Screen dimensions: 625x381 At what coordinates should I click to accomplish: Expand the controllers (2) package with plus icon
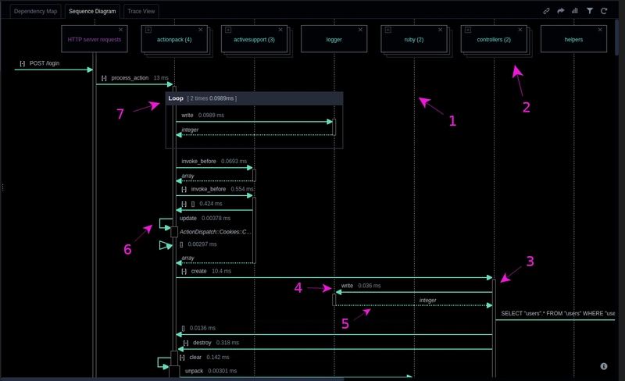pyautogui.click(x=468, y=30)
